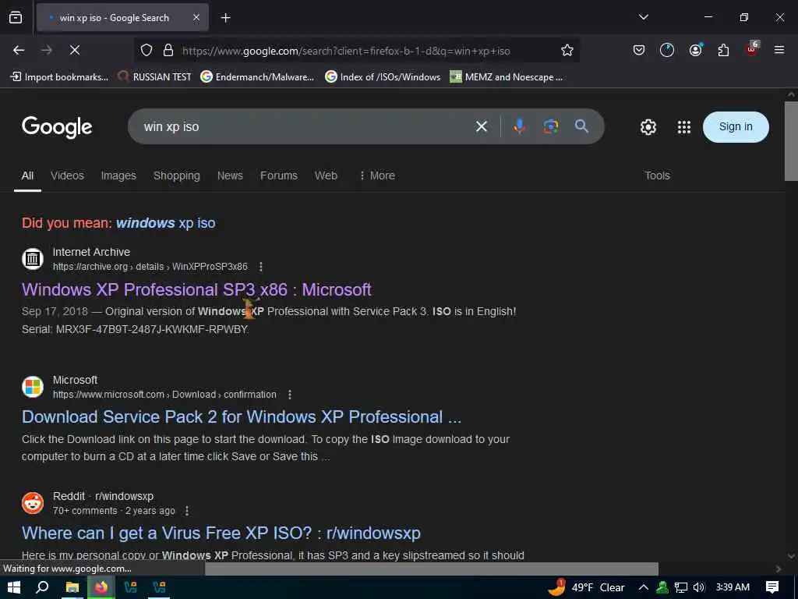This screenshot has height=599, width=798.
Task: Show hidden system tray icons
Action: click(643, 587)
